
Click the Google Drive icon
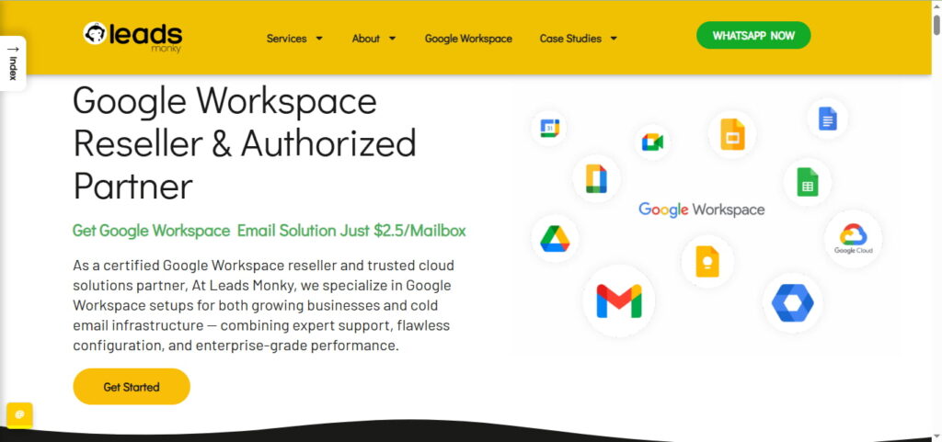pos(555,239)
